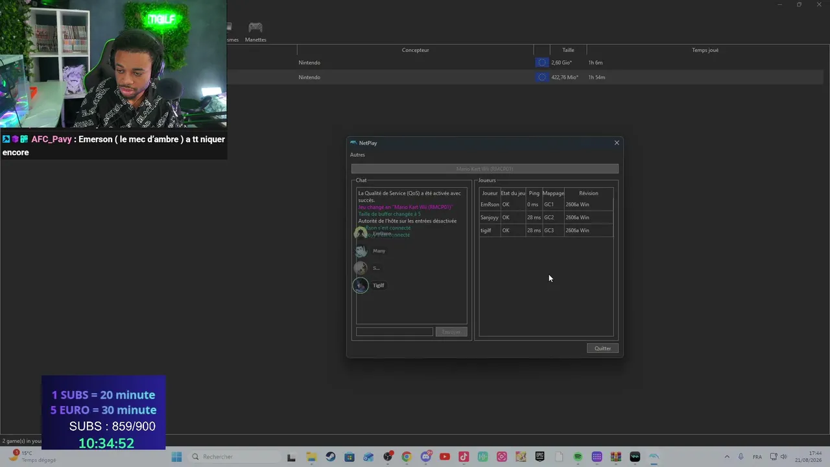Click the EU region flag in the 422,76 Mio row

click(x=542, y=77)
